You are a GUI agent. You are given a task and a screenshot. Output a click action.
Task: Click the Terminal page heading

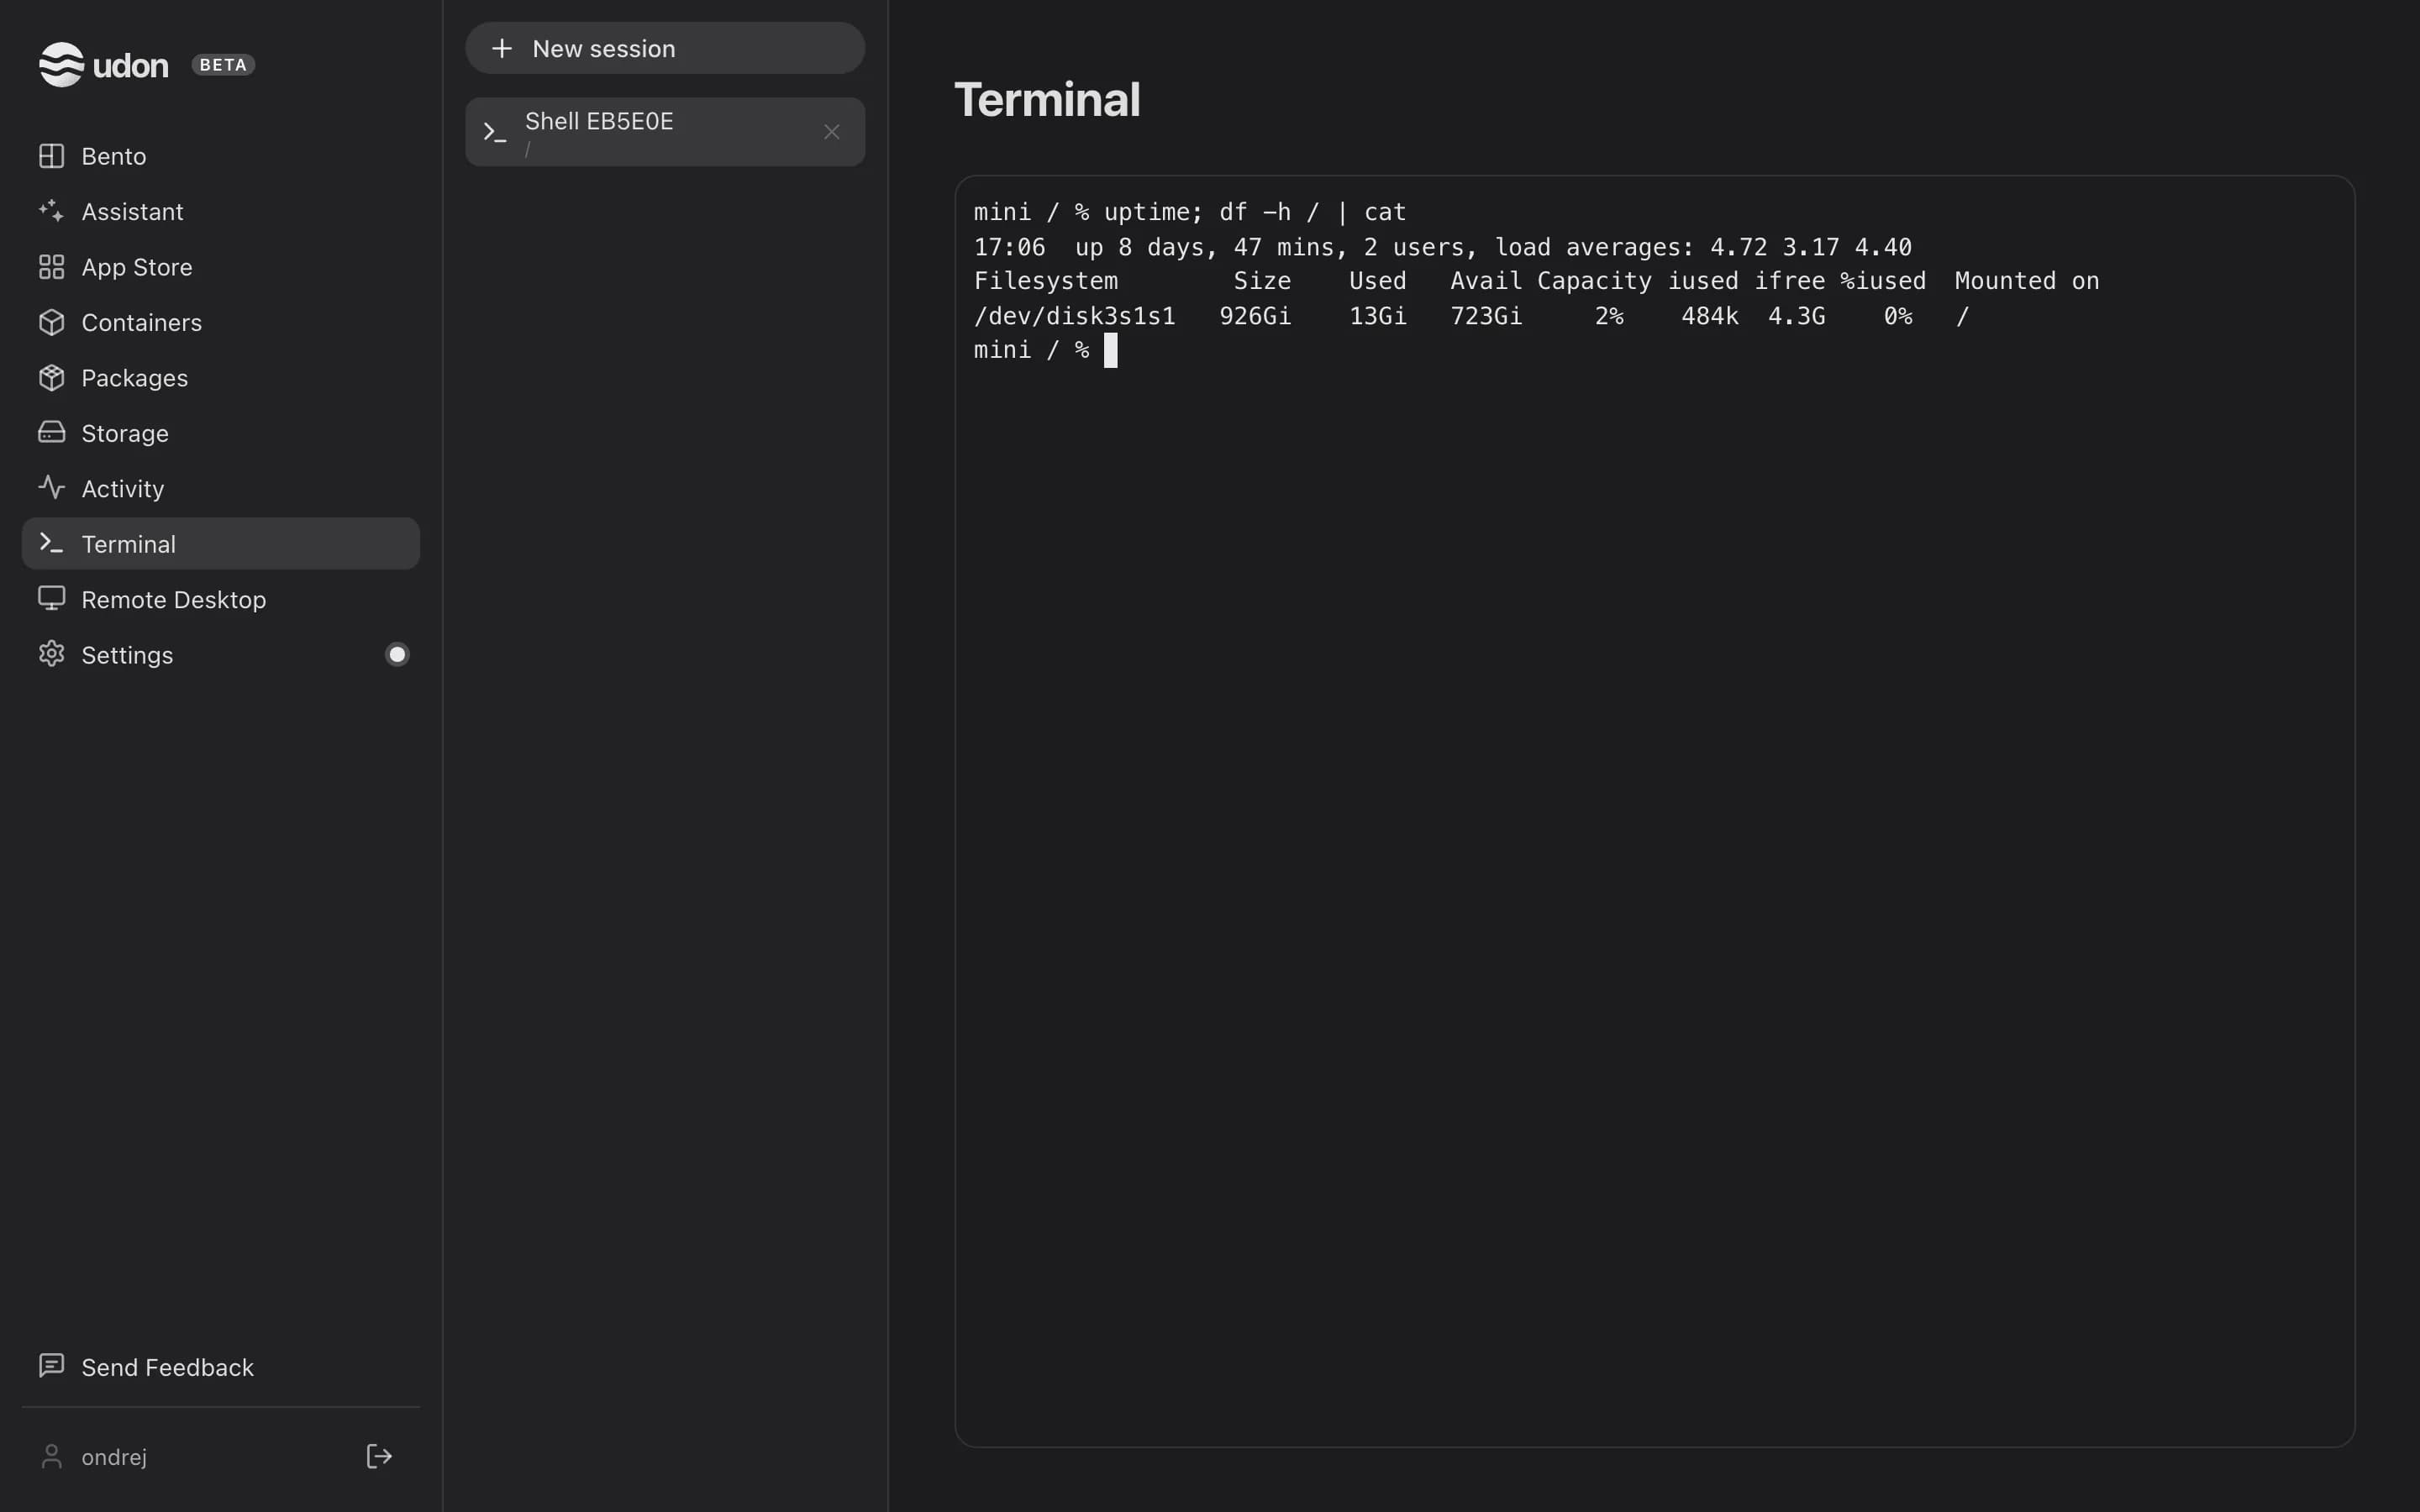point(1047,99)
